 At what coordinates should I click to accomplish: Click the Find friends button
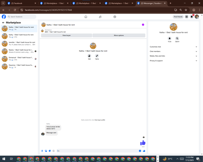[178, 17]
